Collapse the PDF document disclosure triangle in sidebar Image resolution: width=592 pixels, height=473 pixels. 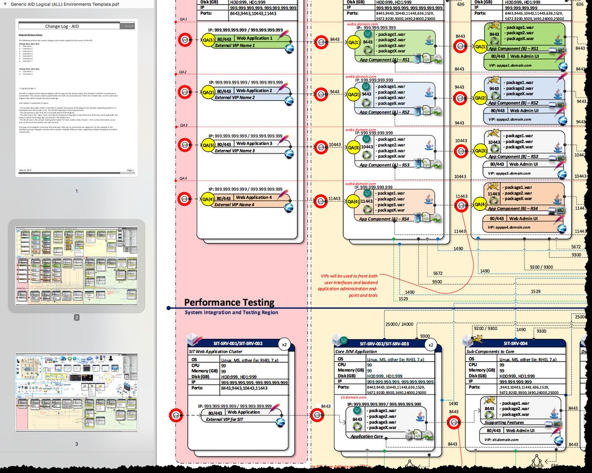[x=5, y=4]
